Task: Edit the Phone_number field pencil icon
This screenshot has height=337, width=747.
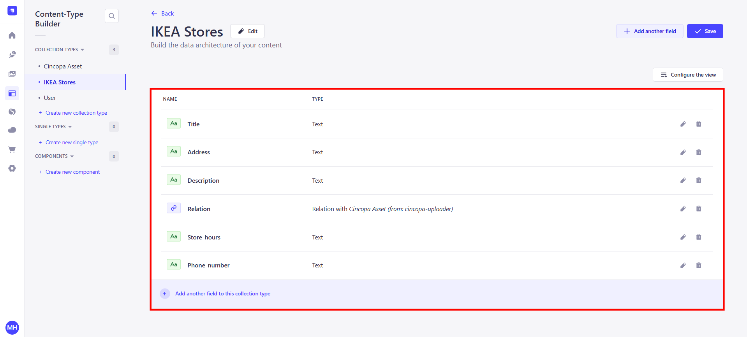Action: tap(683, 265)
